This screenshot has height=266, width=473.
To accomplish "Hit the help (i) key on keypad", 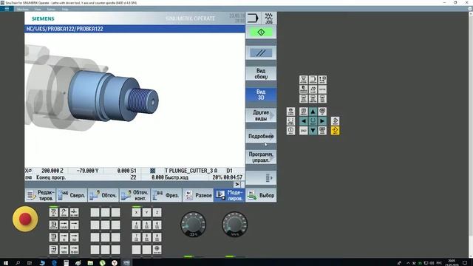I will point(290,130).
